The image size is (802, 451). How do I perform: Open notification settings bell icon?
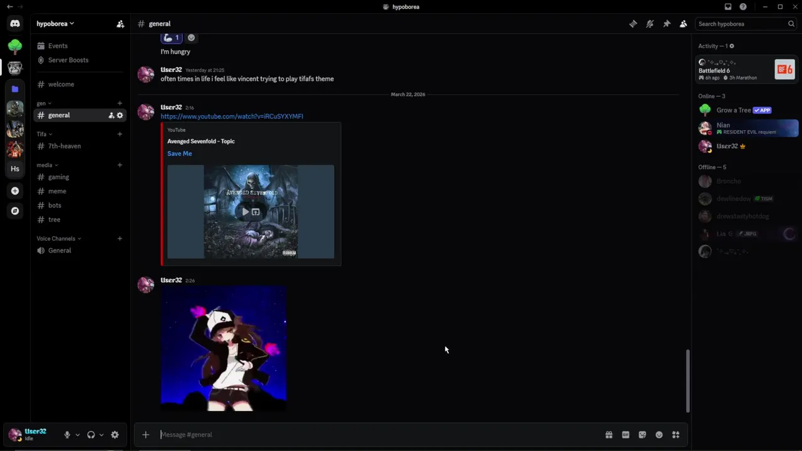tap(650, 24)
